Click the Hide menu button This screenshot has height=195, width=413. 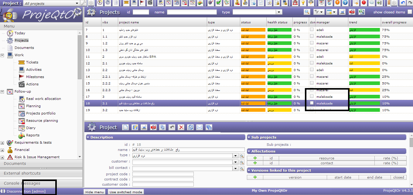click(94, 192)
